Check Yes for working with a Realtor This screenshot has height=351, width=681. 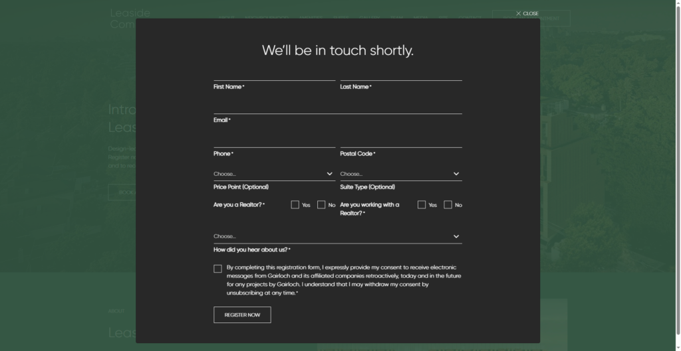(421, 204)
